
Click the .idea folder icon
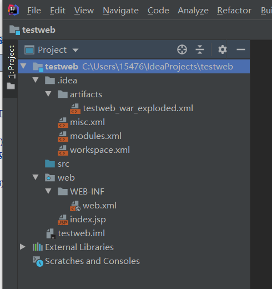pyautogui.click(x=50, y=80)
